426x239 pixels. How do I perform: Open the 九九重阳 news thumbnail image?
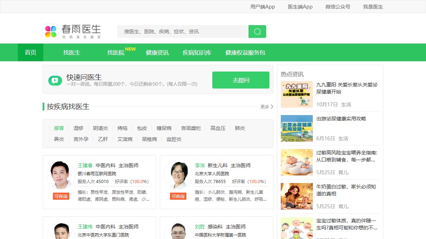(x=297, y=94)
